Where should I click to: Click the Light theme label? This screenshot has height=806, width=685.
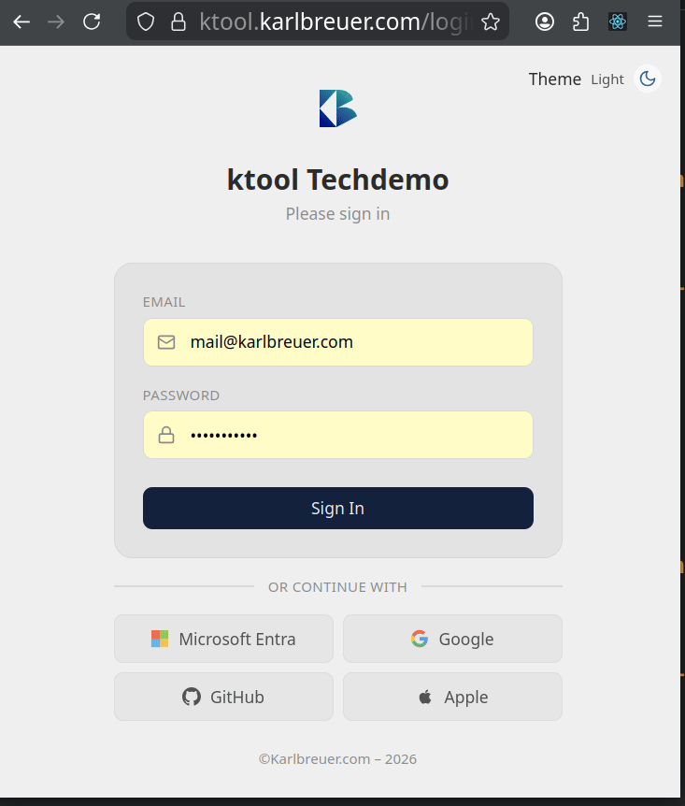(607, 79)
